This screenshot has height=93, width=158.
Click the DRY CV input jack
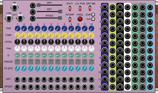click(x=33, y=5)
